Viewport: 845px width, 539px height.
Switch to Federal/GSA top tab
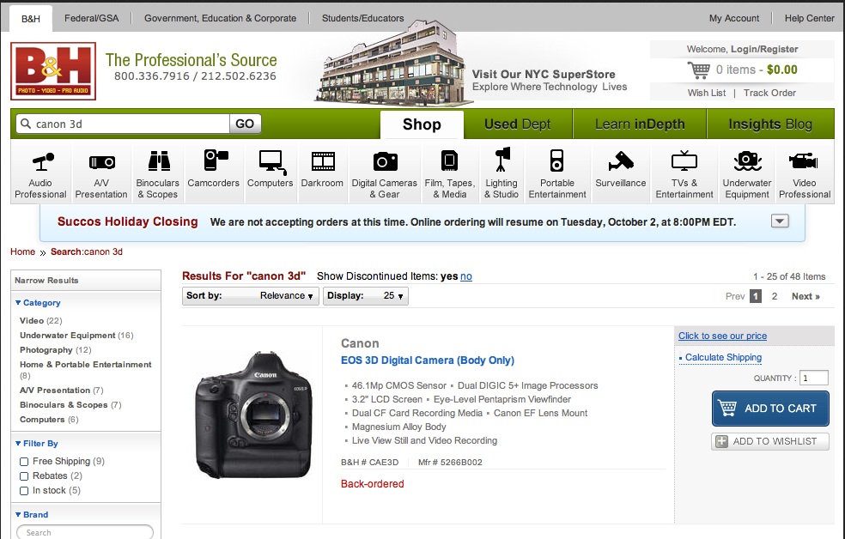(x=92, y=18)
